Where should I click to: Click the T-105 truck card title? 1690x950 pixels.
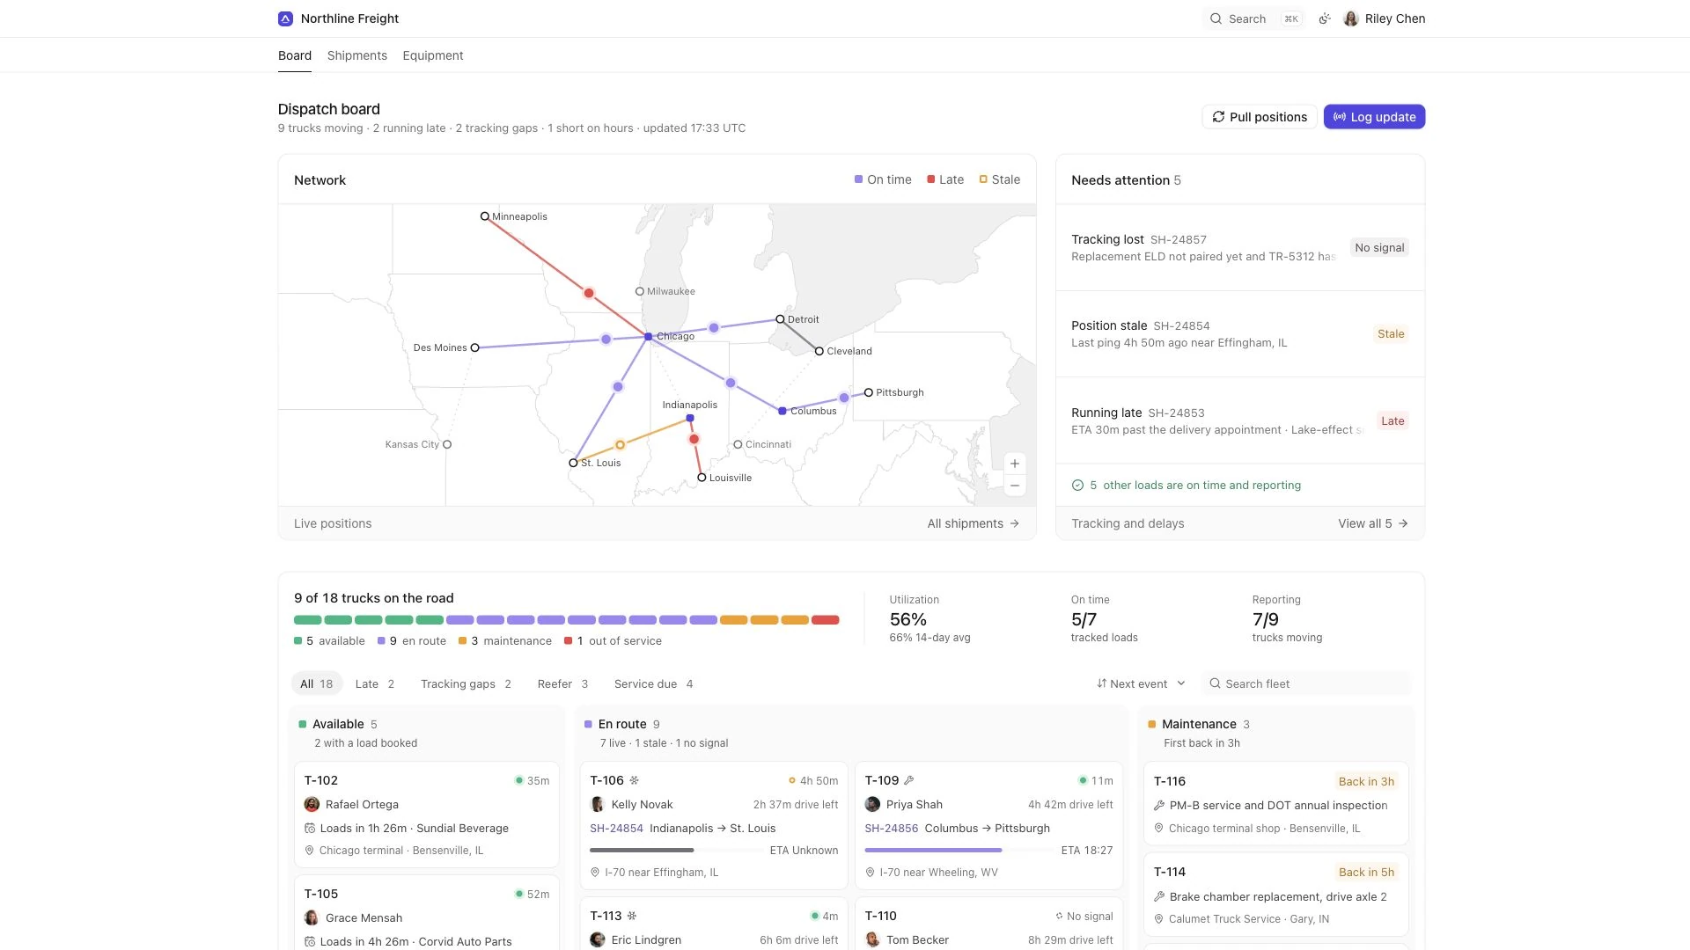[x=321, y=894]
